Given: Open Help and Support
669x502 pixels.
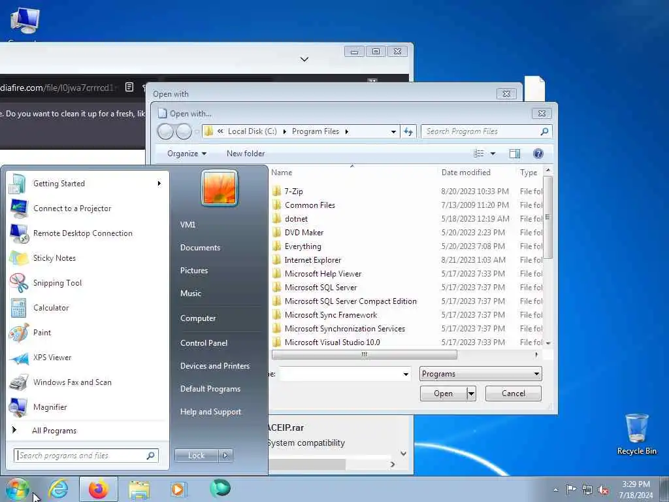Looking at the screenshot, I should [x=210, y=412].
